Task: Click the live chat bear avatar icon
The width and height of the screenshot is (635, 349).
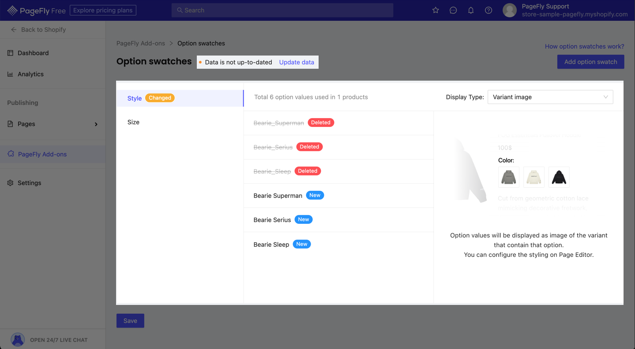Action: (x=18, y=340)
